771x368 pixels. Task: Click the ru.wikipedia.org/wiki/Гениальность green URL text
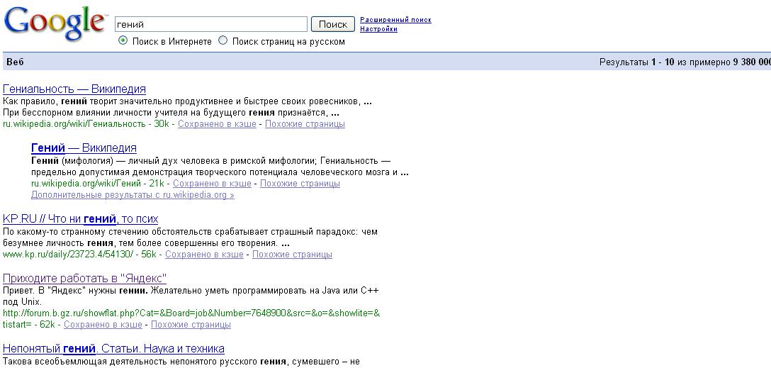tap(74, 124)
